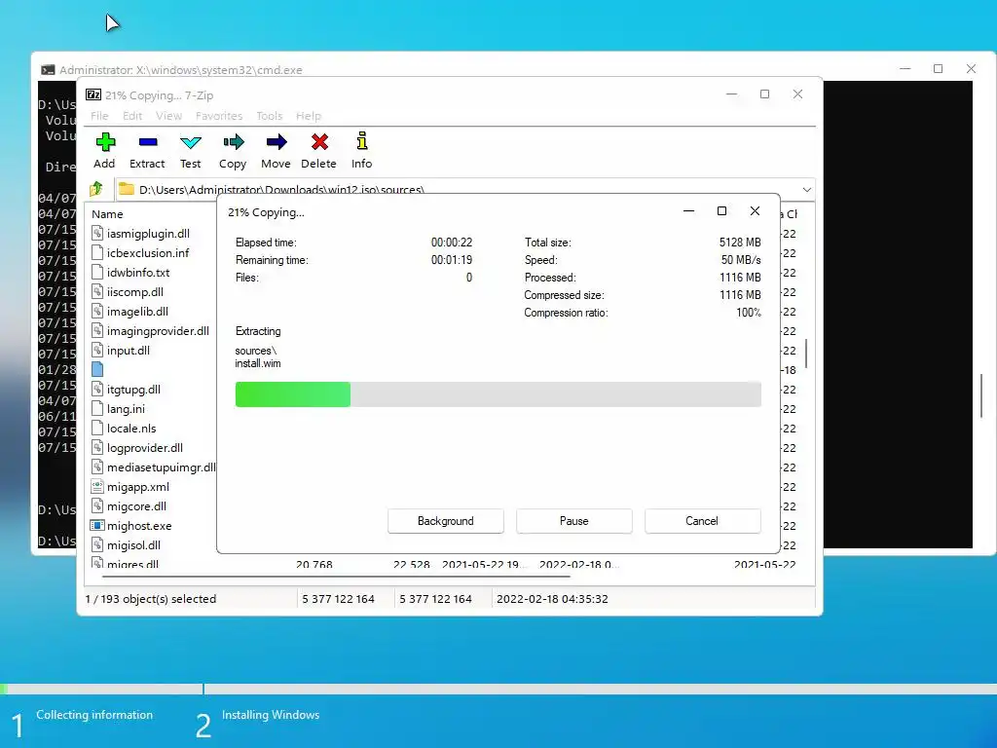This screenshot has width=997, height=748.
Task: Select input.dll in file list
Action: click(x=128, y=351)
